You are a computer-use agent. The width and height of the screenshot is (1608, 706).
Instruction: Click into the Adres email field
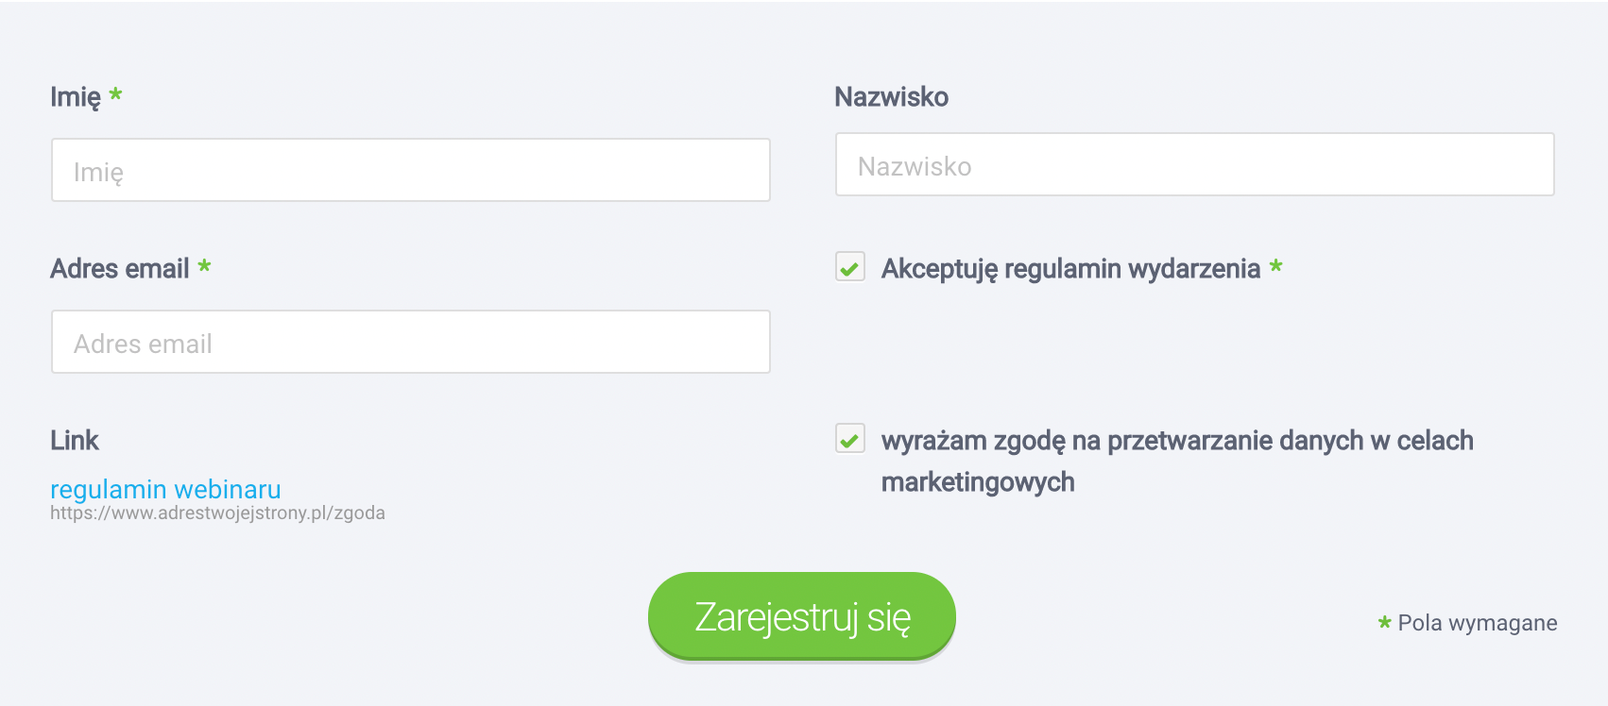[410, 343]
